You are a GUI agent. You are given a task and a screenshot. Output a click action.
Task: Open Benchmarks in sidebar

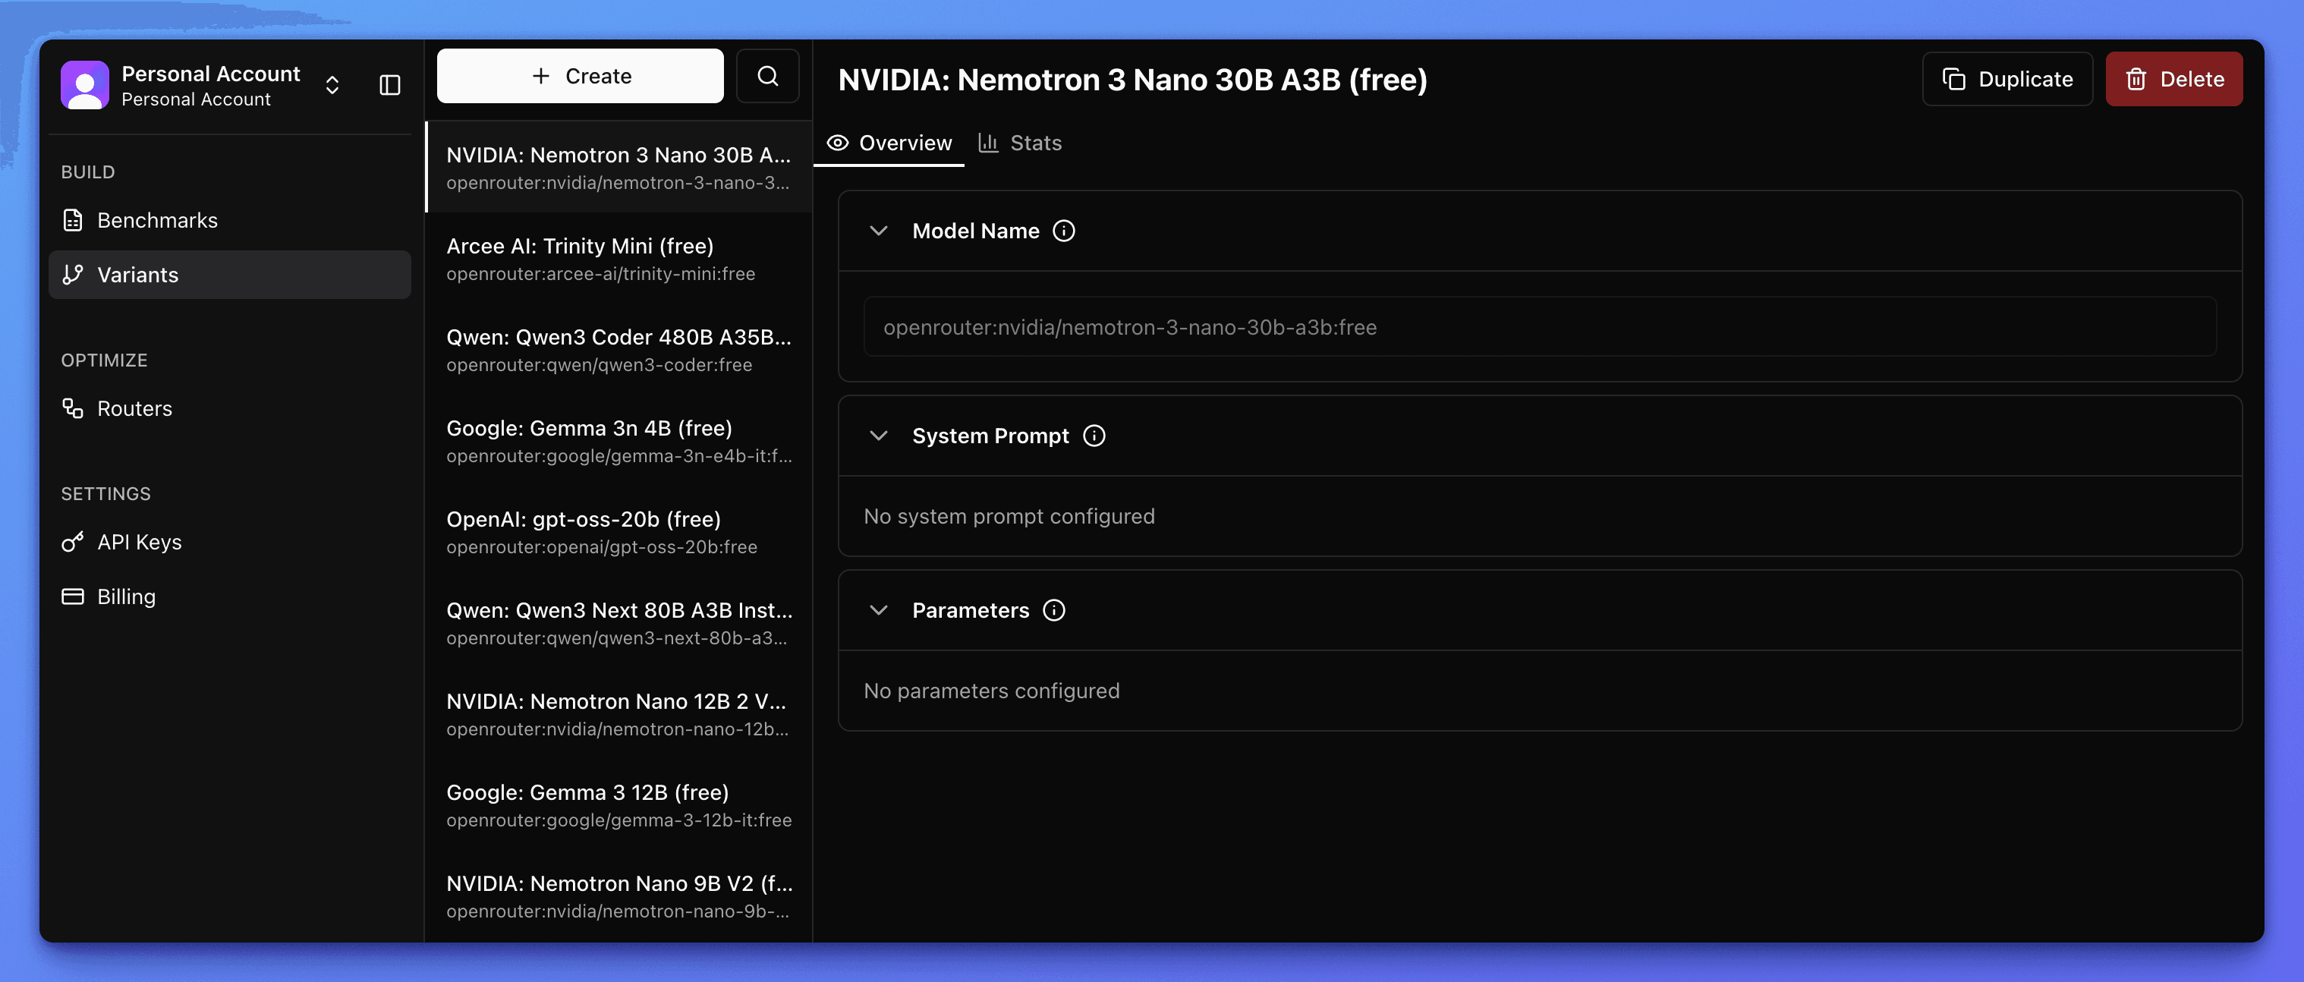pyautogui.click(x=157, y=220)
